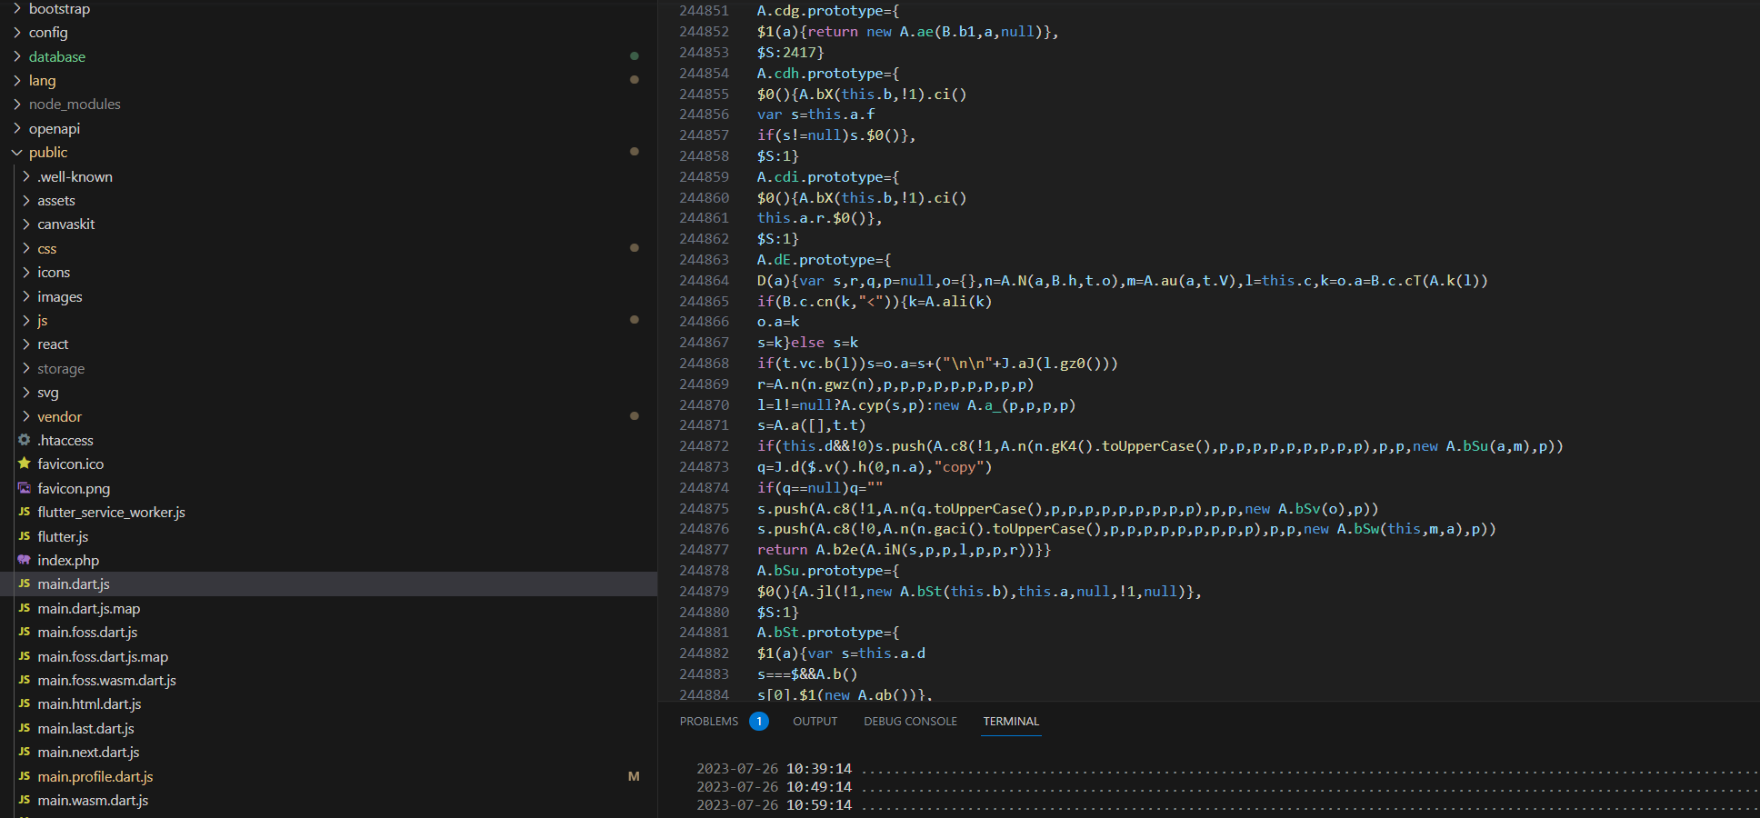This screenshot has height=818, width=1760.
Task: Click the JS icon beside main.html.dart.js
Action: tap(25, 703)
